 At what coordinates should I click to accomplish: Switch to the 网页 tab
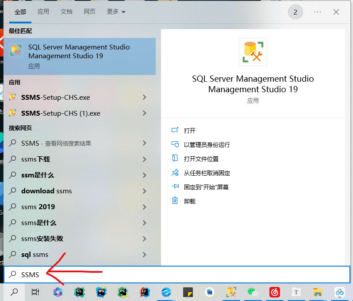tap(90, 11)
